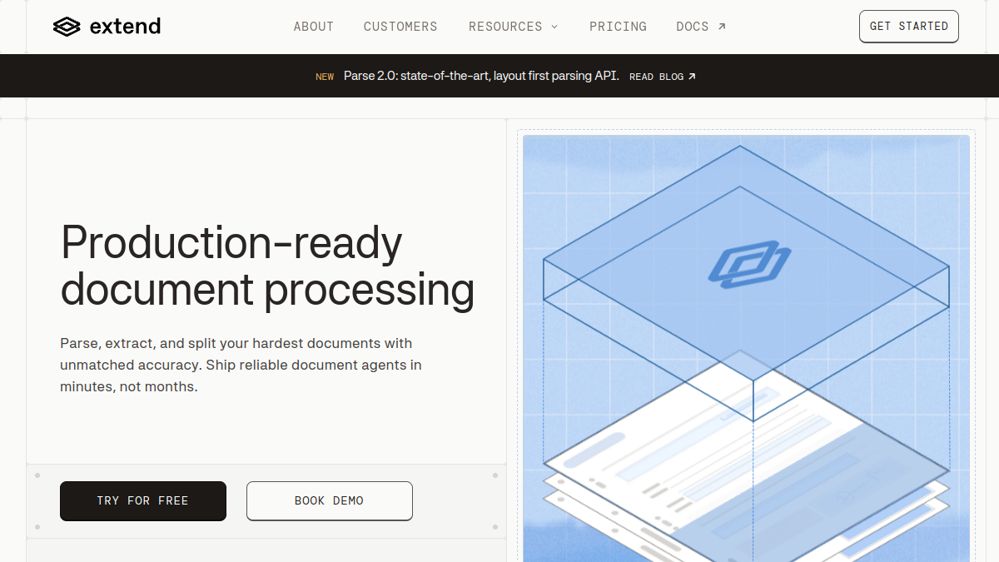Open the Read Blog link
Viewport: 999px width, 562px height.
click(x=662, y=77)
